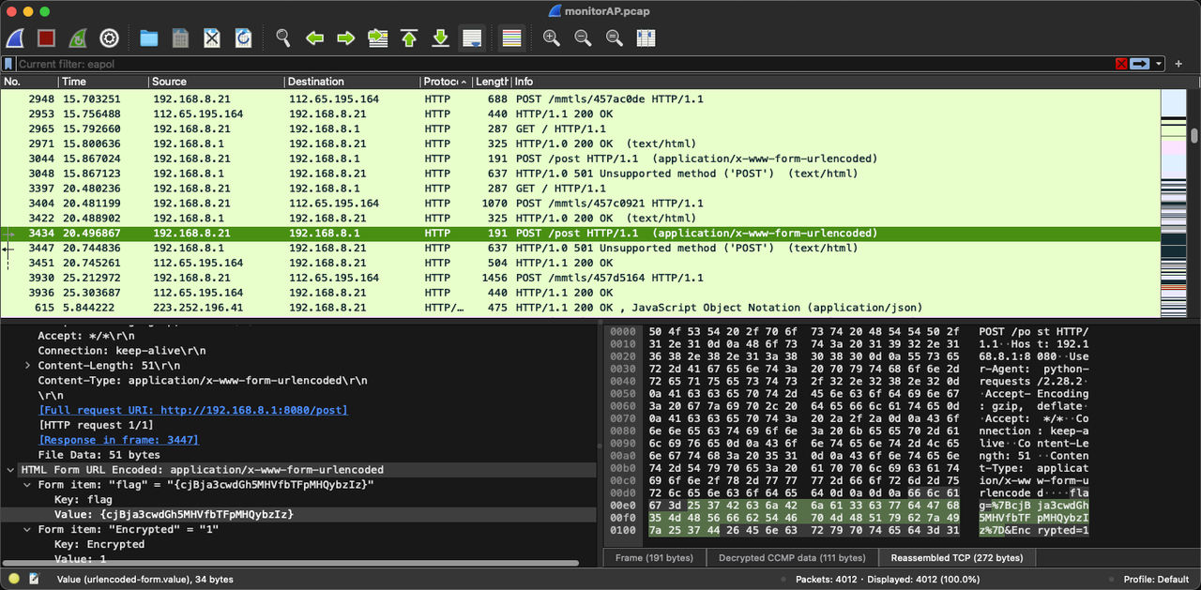Viewport: 1201px width, 590px height.
Task: Open capture options gear icon
Action: pos(109,38)
